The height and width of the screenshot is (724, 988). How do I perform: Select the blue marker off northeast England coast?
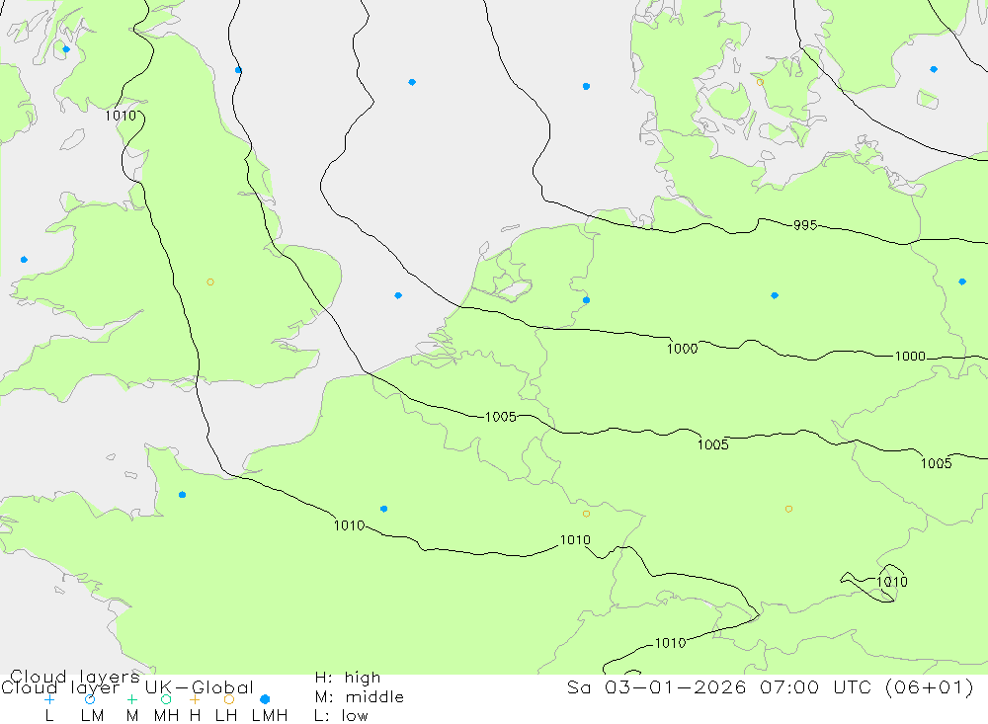(x=238, y=70)
